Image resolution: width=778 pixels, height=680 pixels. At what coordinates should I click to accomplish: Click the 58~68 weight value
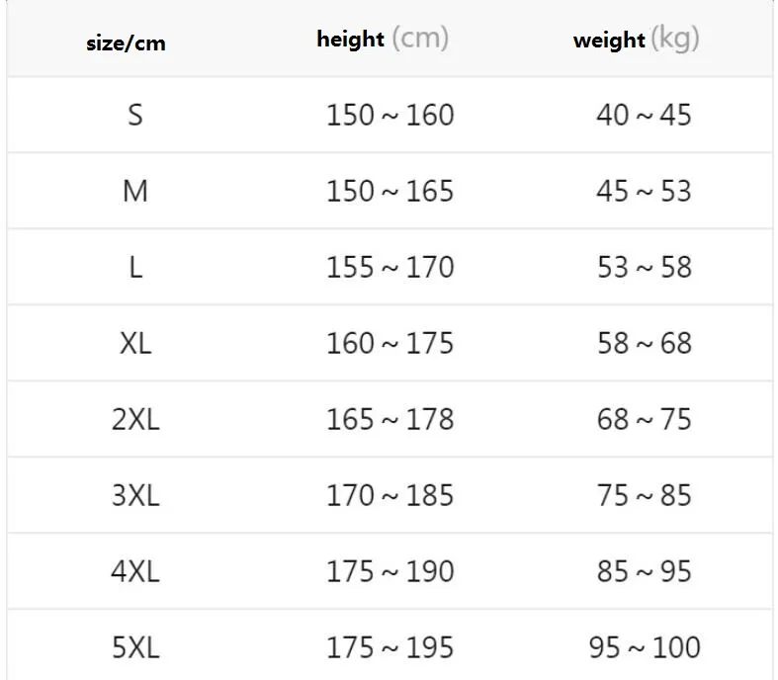[x=644, y=343]
